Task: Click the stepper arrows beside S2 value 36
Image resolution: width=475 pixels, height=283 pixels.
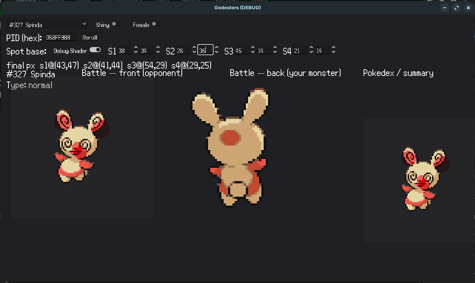Action: pos(217,50)
